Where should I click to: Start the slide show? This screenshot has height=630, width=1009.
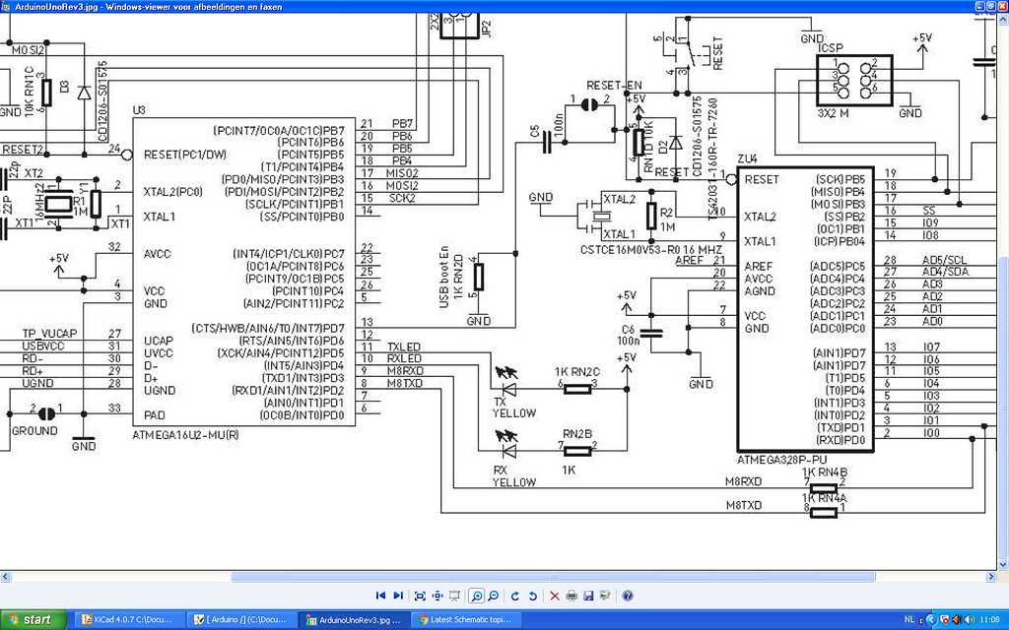[x=454, y=596]
